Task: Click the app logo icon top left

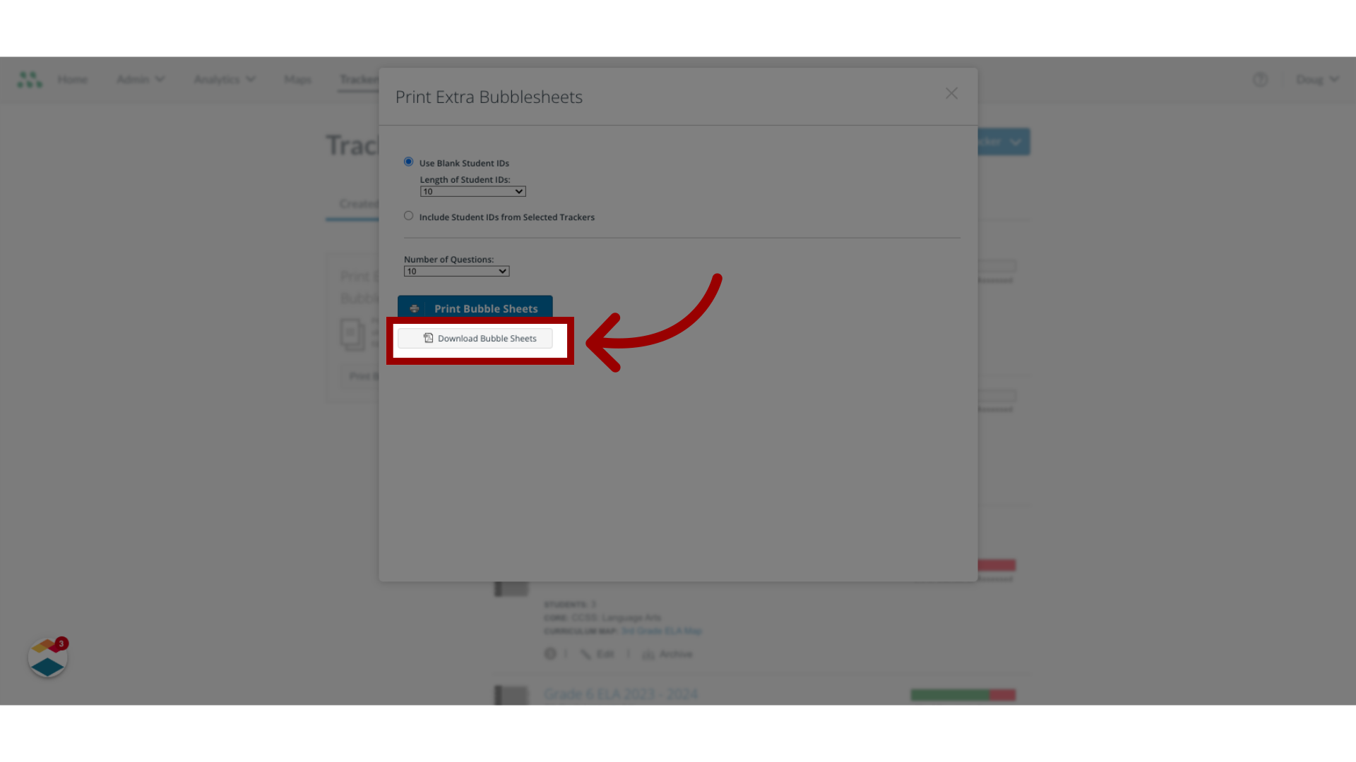Action: pos(30,79)
